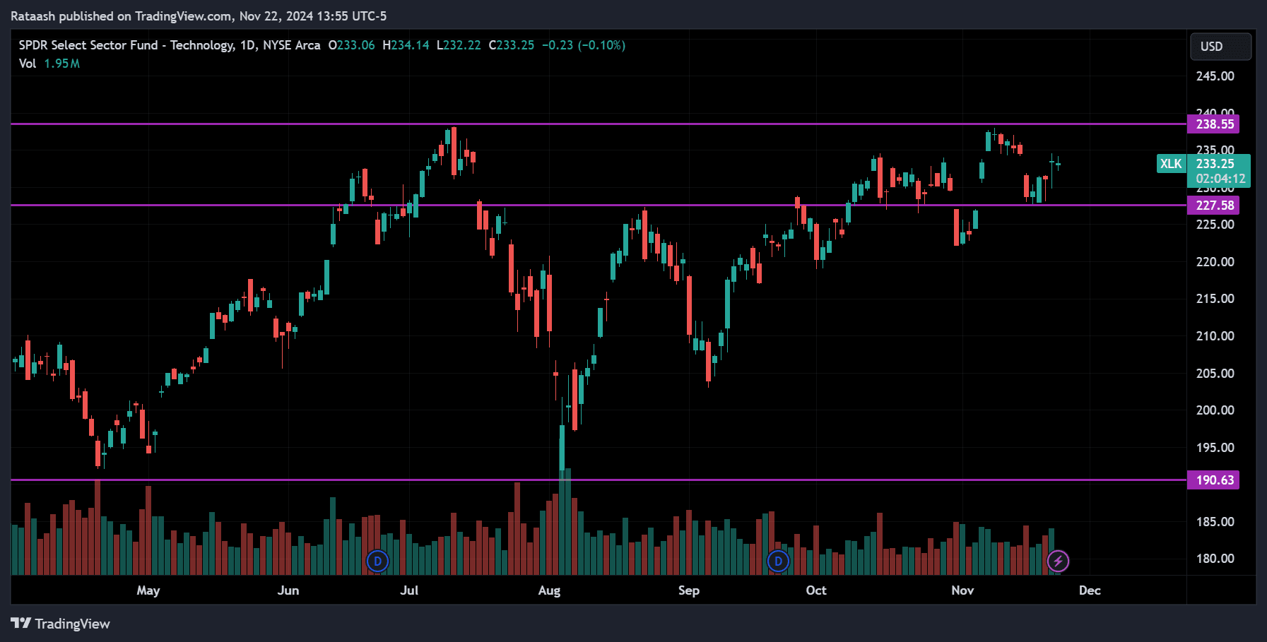Click the 245.00 price axis label
1267x642 pixels.
[x=1215, y=76]
